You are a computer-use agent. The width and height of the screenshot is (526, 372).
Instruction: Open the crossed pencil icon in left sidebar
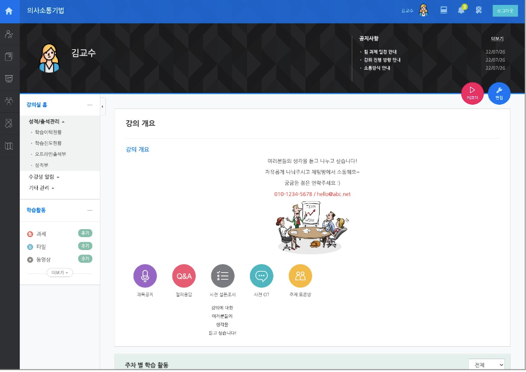tap(9, 123)
